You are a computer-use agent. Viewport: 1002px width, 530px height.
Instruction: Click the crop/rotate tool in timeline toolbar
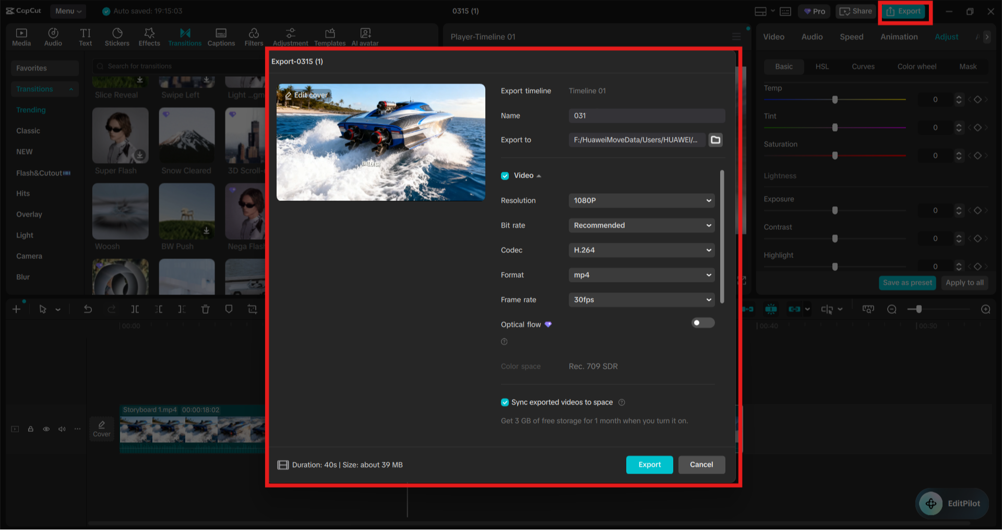(x=253, y=310)
